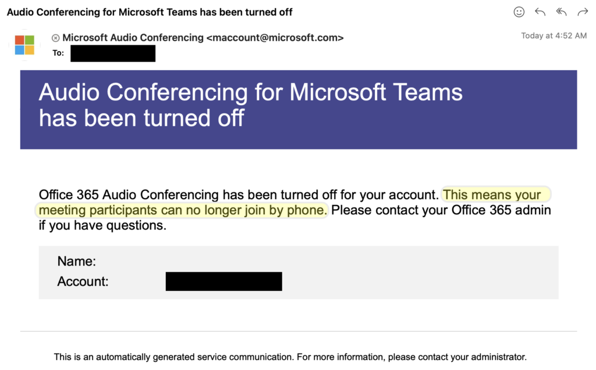Click the blocked-sender icon beside the sender name
596x370 pixels.
(x=55, y=37)
